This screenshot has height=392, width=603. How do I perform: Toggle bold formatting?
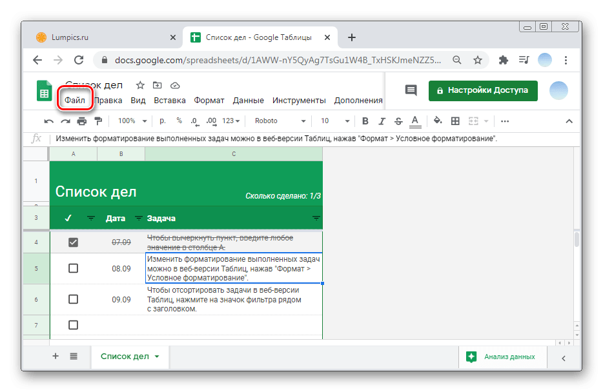pyautogui.click(x=365, y=121)
